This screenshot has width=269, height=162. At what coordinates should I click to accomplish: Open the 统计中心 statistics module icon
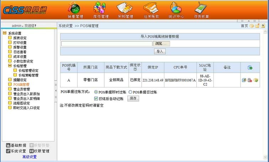(x=176, y=9)
